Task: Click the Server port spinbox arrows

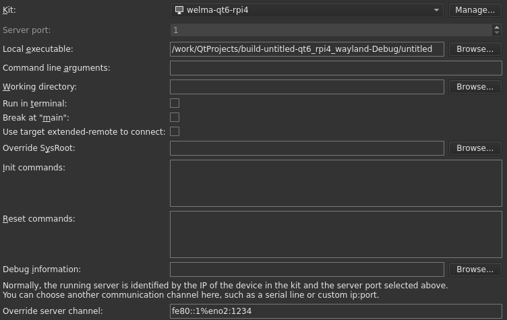Action: tap(497, 30)
